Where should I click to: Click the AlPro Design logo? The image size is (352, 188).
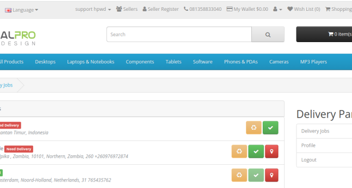18,38
